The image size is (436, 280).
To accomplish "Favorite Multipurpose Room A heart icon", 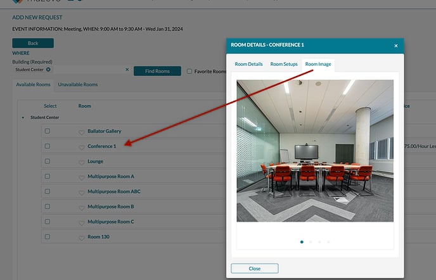I will pyautogui.click(x=82, y=177).
